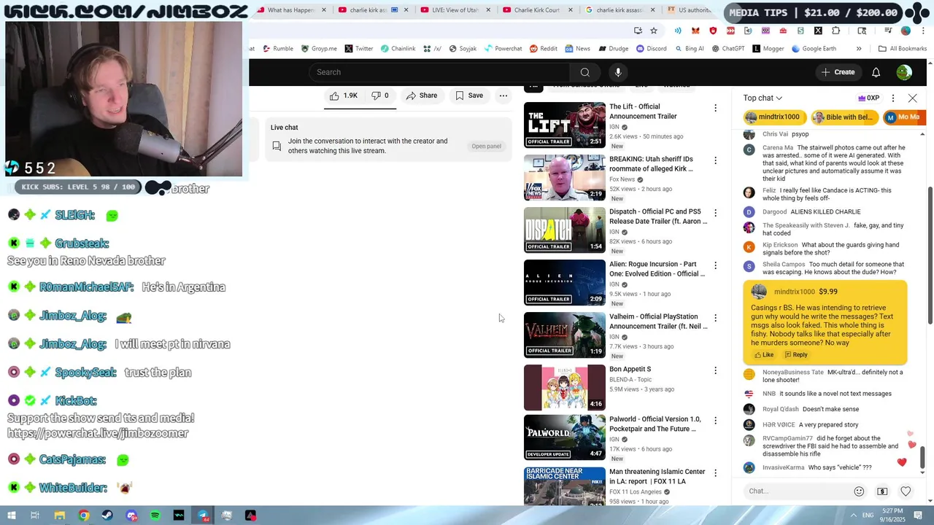This screenshot has height=525, width=934.
Task: Open ChatGPT bookmark
Action: coord(727,49)
